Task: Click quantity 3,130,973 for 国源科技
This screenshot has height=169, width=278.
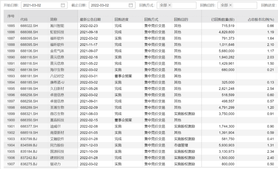Action: [x=227, y=151]
